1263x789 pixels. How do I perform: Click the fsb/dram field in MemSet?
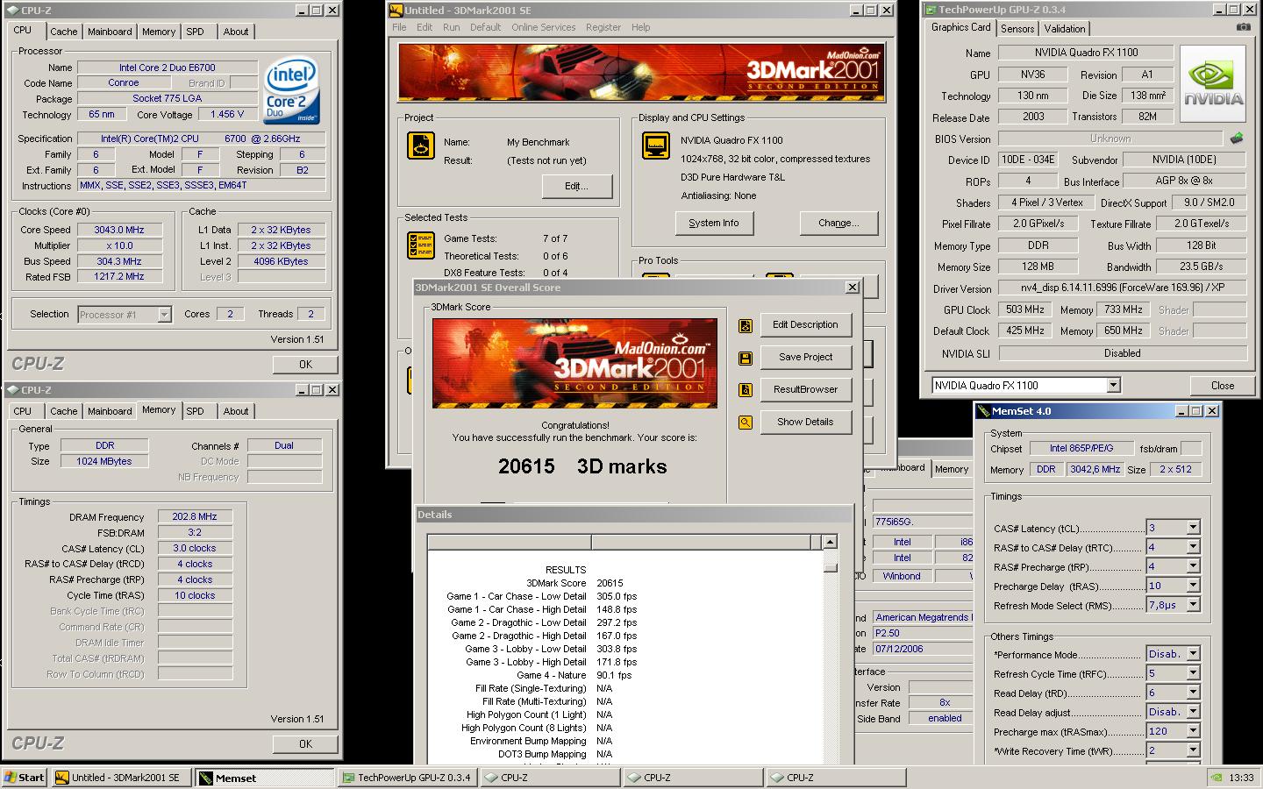click(1191, 448)
